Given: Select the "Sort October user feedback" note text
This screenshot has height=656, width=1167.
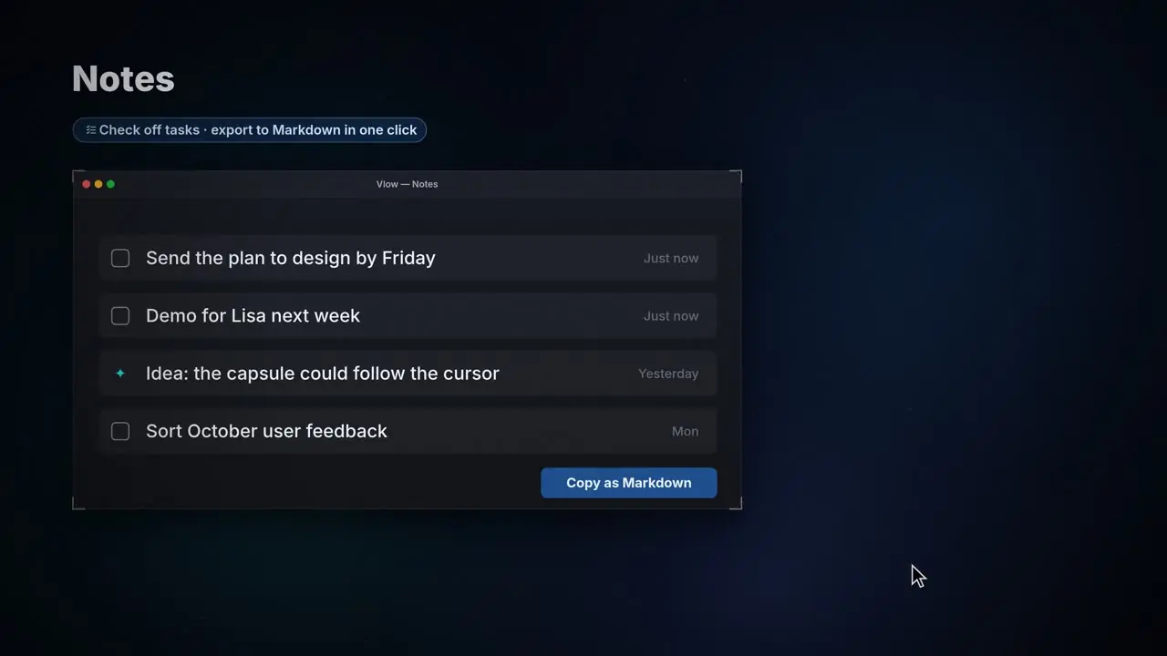Looking at the screenshot, I should click(266, 431).
